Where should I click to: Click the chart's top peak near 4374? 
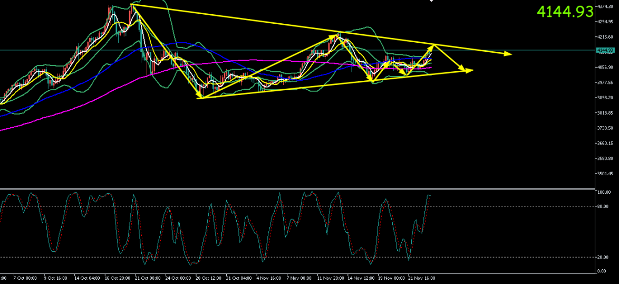point(132,5)
